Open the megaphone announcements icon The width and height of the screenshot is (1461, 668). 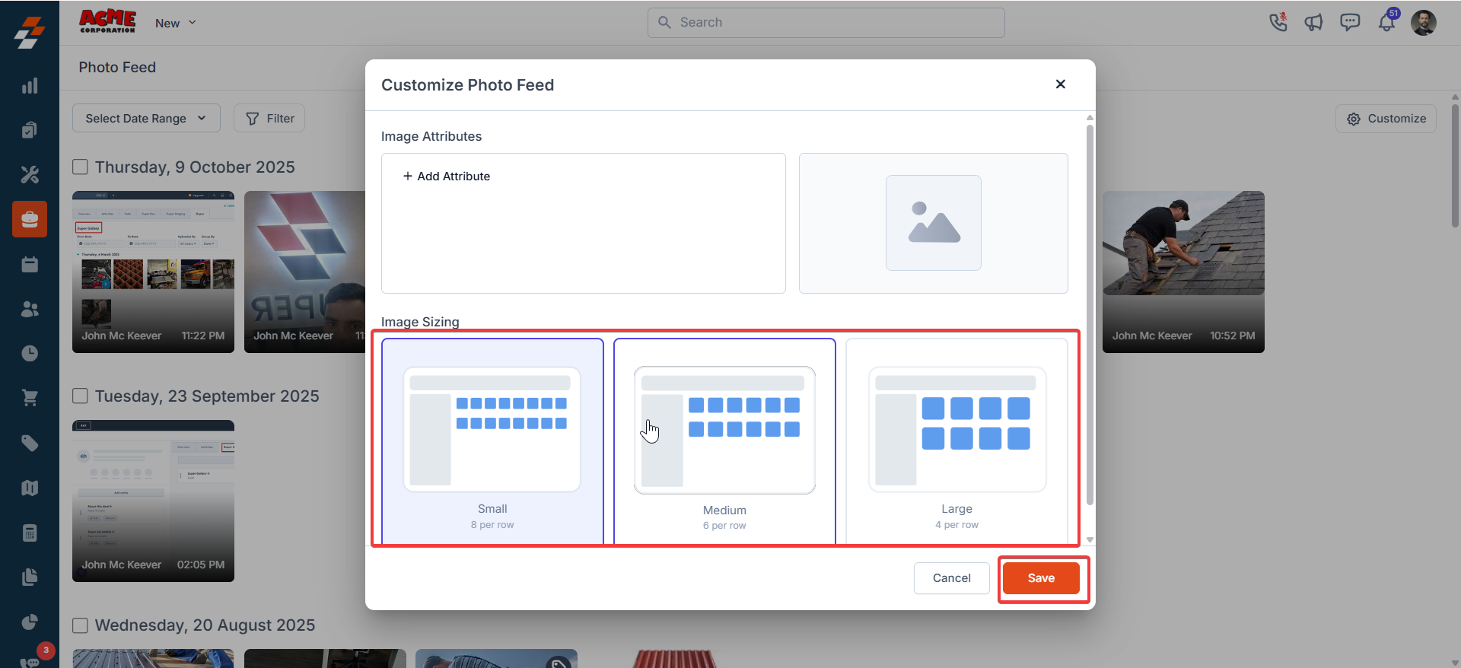(1313, 23)
